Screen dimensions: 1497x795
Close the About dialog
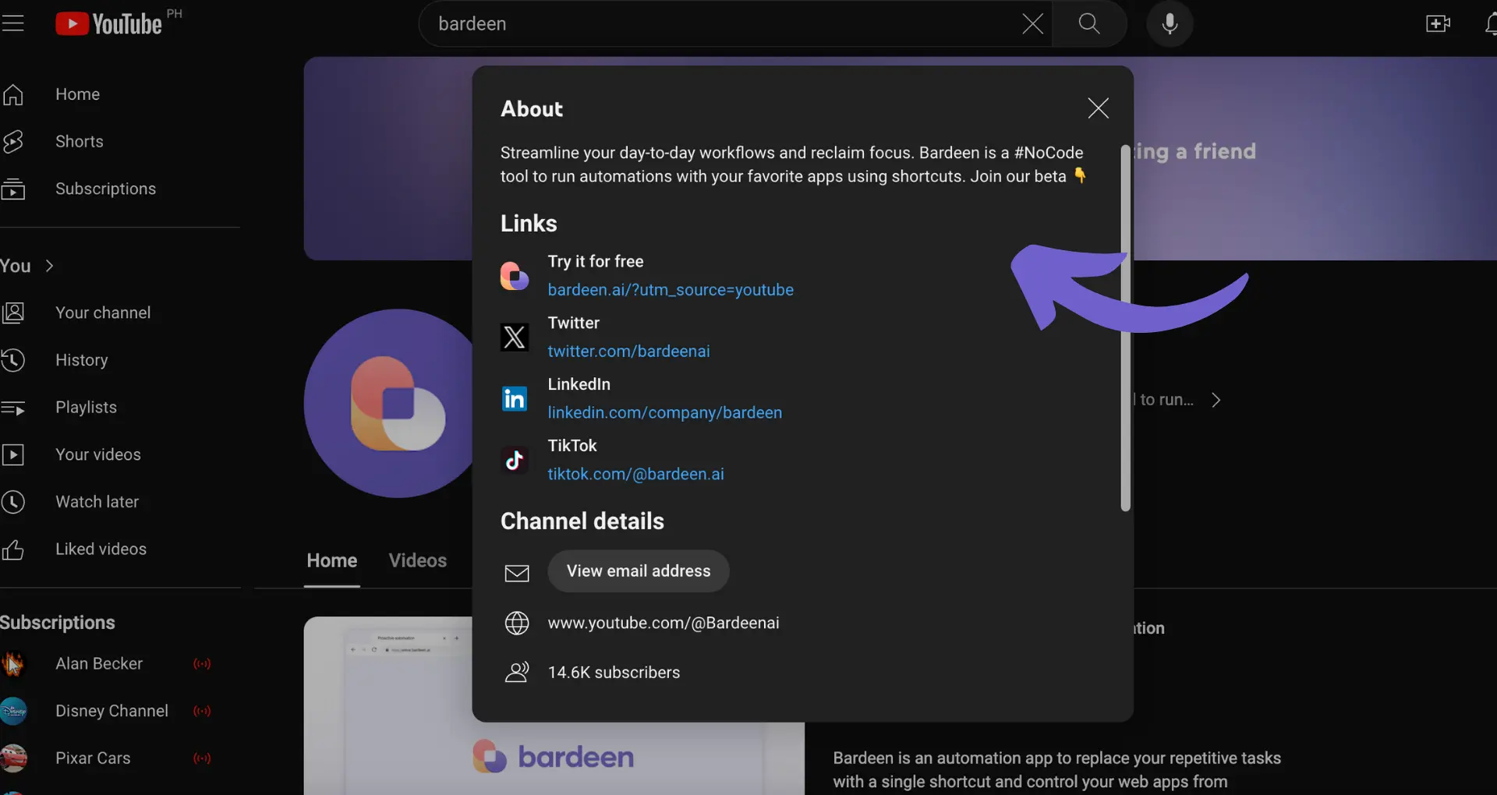pos(1098,108)
